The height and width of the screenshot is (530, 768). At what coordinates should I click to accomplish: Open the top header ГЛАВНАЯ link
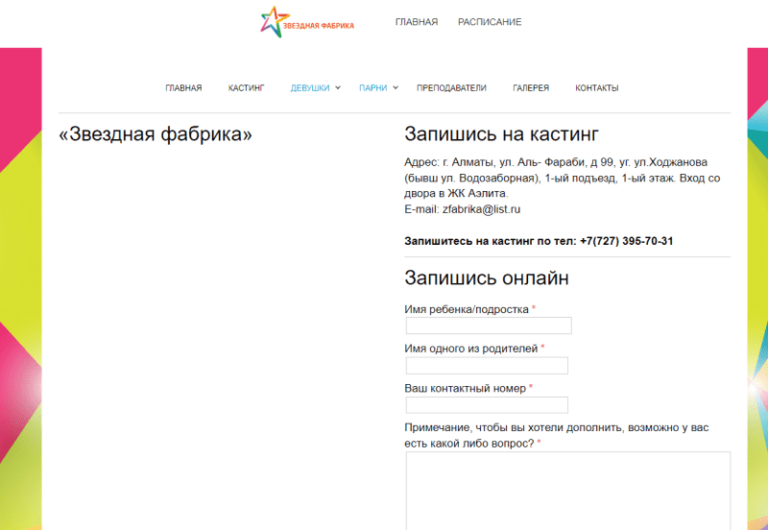click(417, 22)
